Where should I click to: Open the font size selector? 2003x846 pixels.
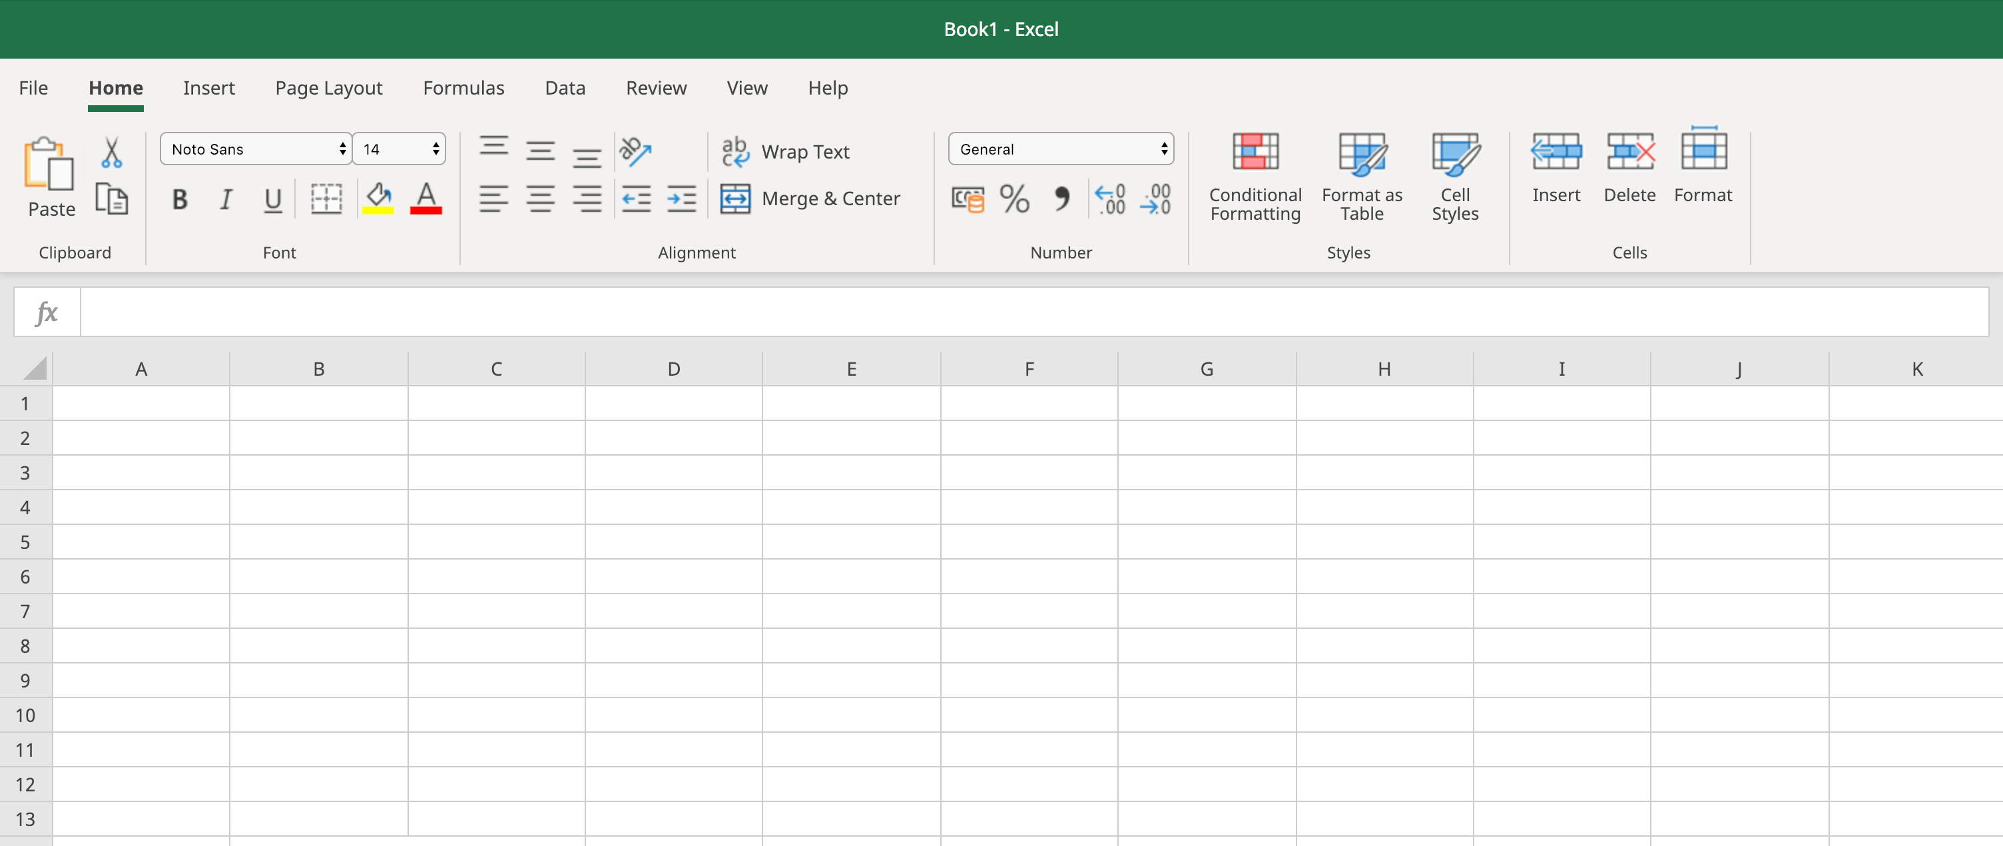coord(399,149)
